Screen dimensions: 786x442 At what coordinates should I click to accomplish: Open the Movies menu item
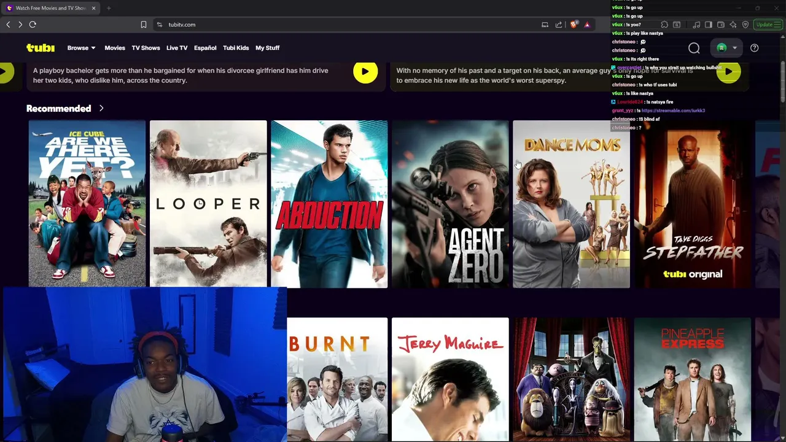[115, 48]
